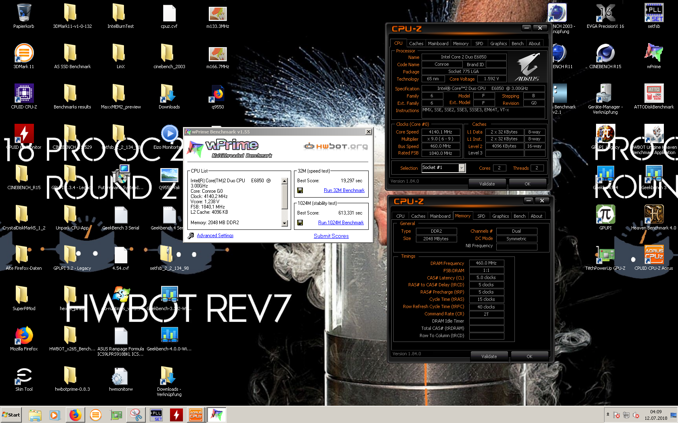Click Run 32M Benchmark link
678x423 pixels.
click(344, 190)
